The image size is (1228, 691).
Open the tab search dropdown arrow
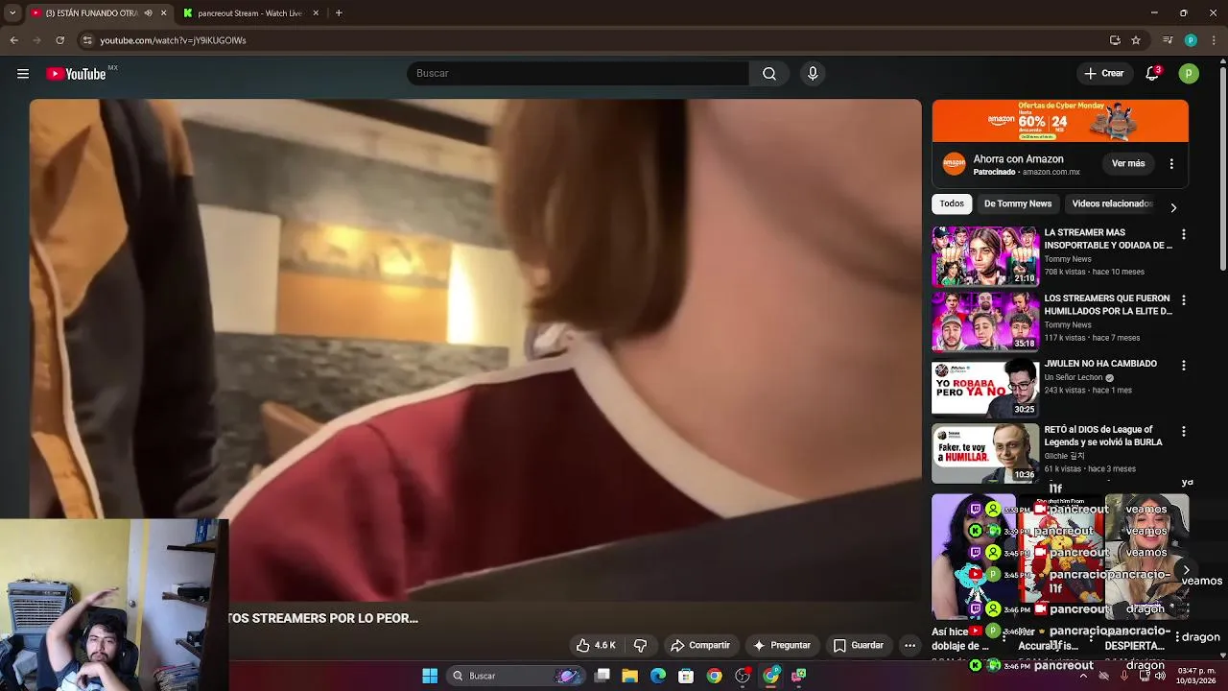coord(12,13)
